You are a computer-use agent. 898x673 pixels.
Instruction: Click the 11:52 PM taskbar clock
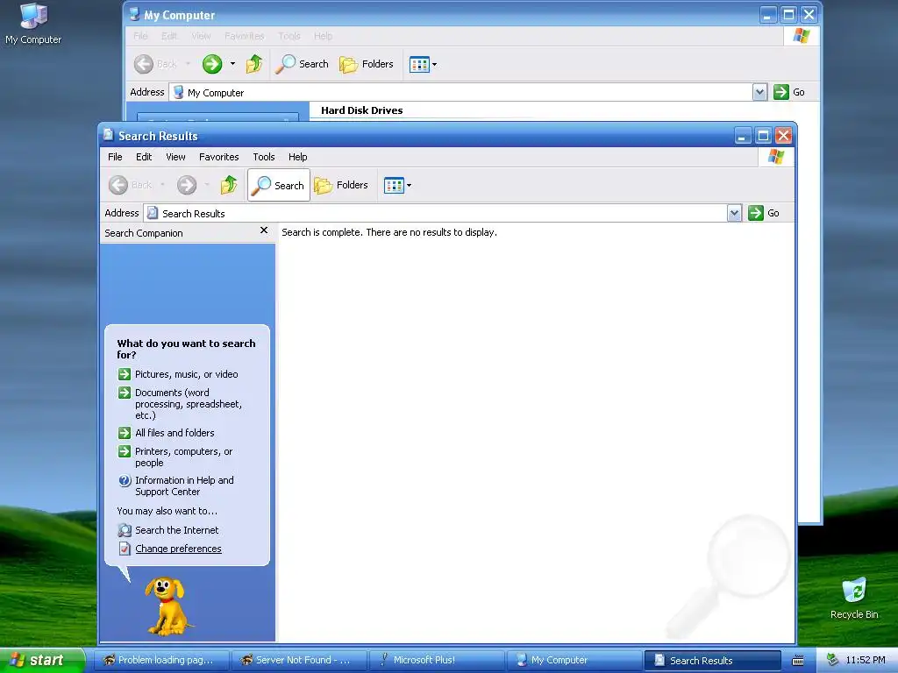[866, 660]
